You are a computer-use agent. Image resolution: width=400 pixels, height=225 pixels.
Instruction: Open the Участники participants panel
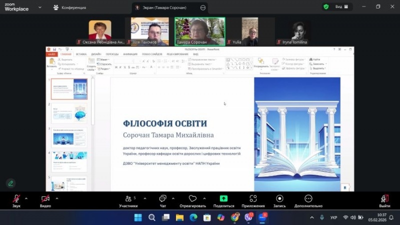coord(128,199)
